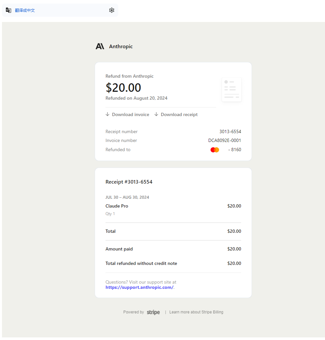Click the 翻译成中文 translate link
Viewport: 325px width, 340px height.
[x=25, y=10]
